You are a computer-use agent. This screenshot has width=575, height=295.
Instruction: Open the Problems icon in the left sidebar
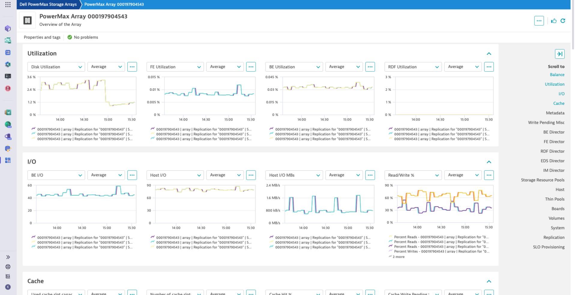pos(8,88)
